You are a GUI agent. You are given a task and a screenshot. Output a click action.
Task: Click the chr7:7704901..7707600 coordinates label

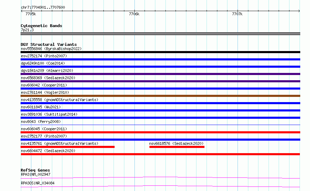point(43,7)
